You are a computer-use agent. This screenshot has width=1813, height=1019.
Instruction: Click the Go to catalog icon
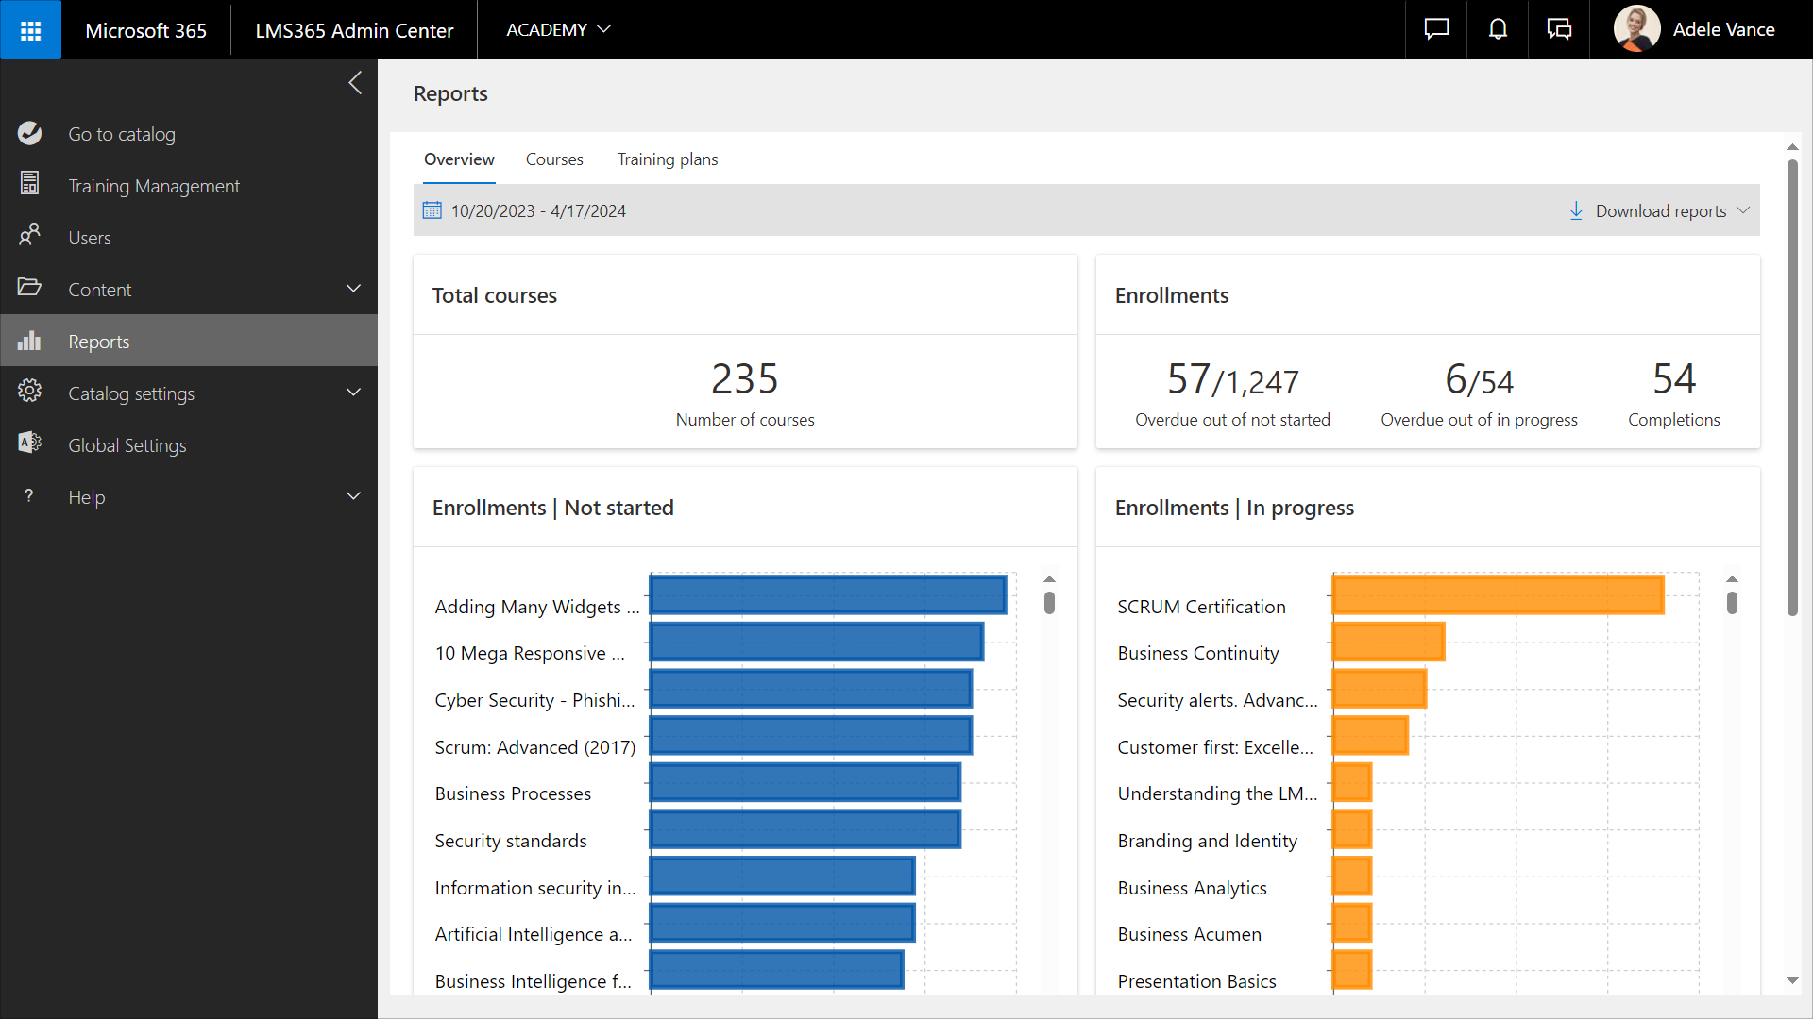[x=30, y=134]
